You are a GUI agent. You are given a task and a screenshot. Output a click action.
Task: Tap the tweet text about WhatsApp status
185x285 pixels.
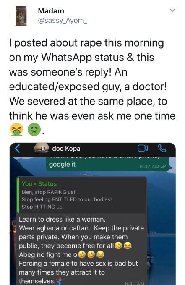(92, 79)
